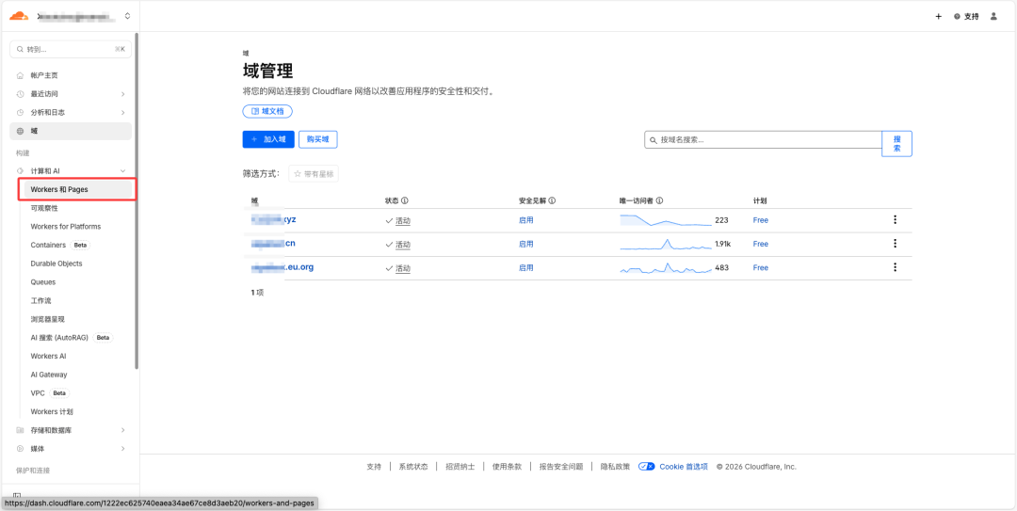Open the three-dot menu for .eu.org
The image size is (1017, 511).
(x=895, y=267)
